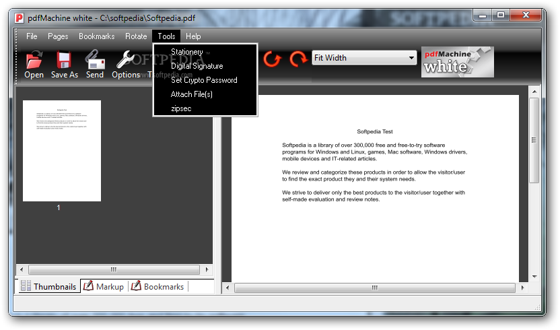The height and width of the screenshot is (330, 560).
Task: Open the Help menu
Action: coord(193,36)
